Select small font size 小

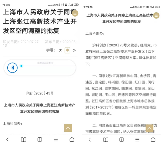coord(74,50)
